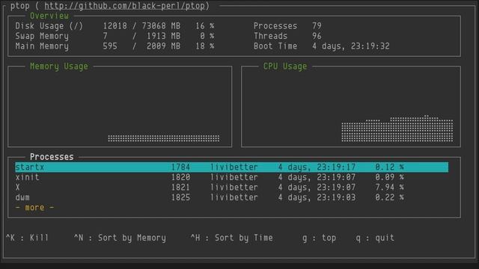Click the Processes panel title
This screenshot has width=479, height=269.
(x=52, y=157)
